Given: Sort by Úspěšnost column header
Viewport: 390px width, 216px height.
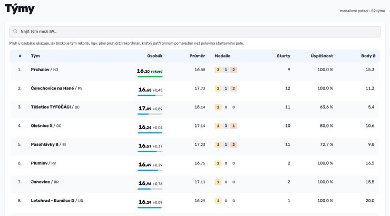Looking at the screenshot, I should pos(321,56).
